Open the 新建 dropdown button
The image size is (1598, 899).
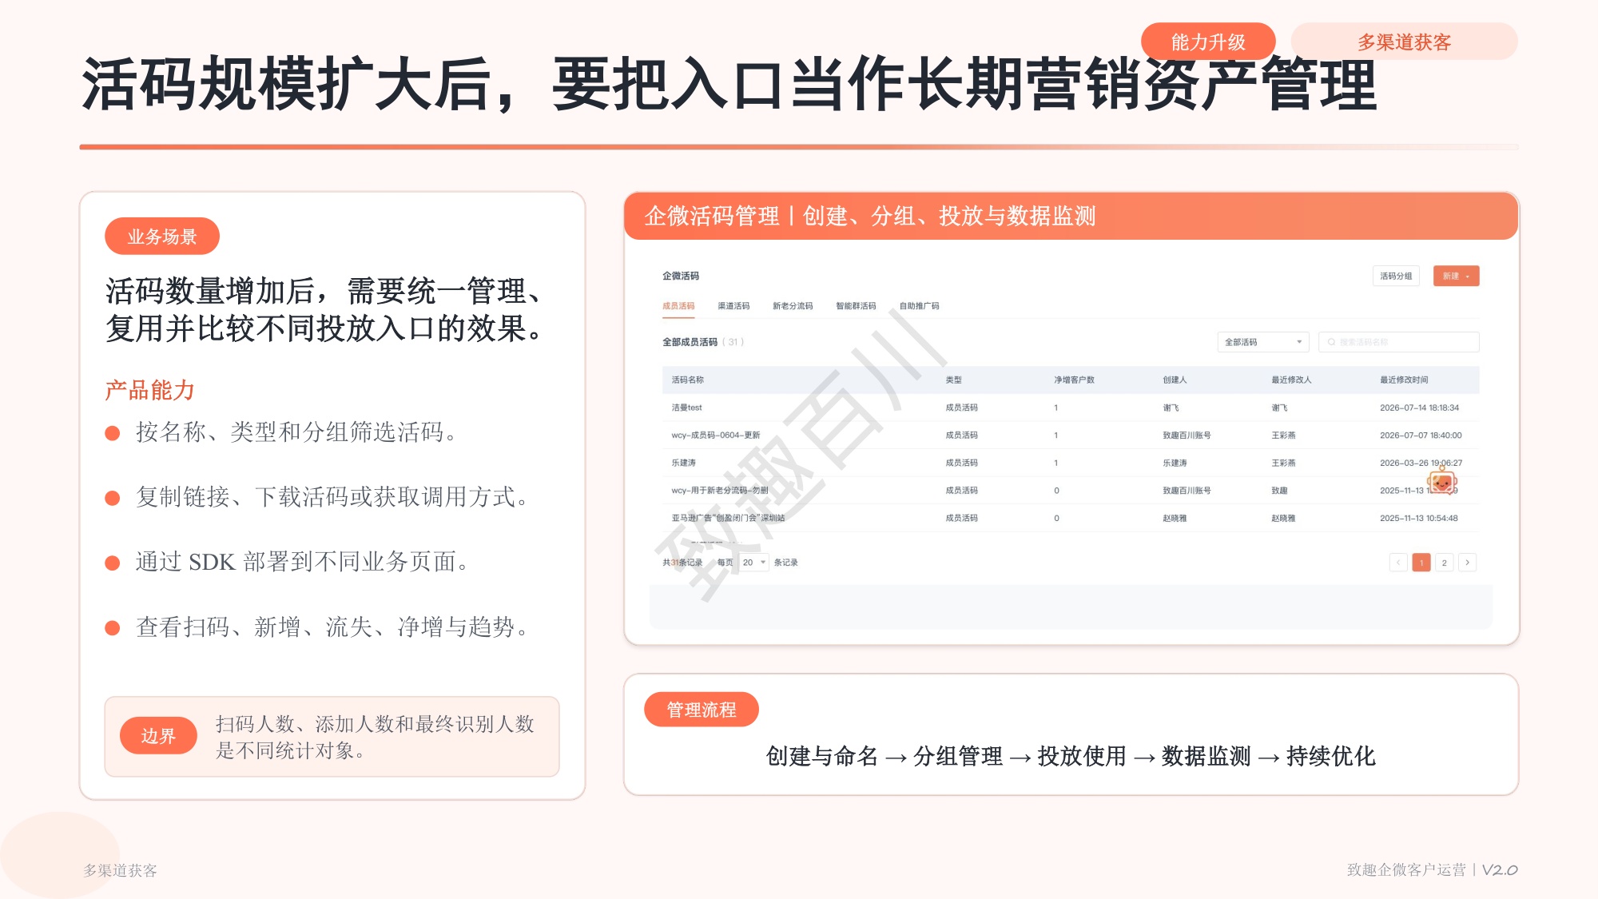pyautogui.click(x=1456, y=276)
